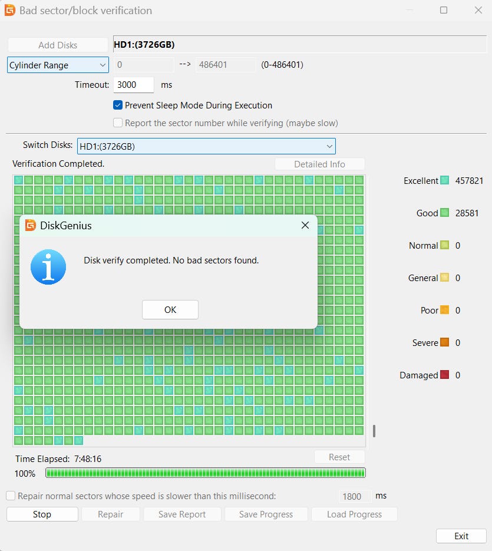Screen dimensions: 492x551
Task: Click the blue information icon in dialog
Action: coord(48,267)
